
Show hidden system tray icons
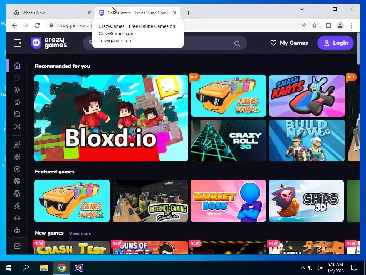pos(302,268)
